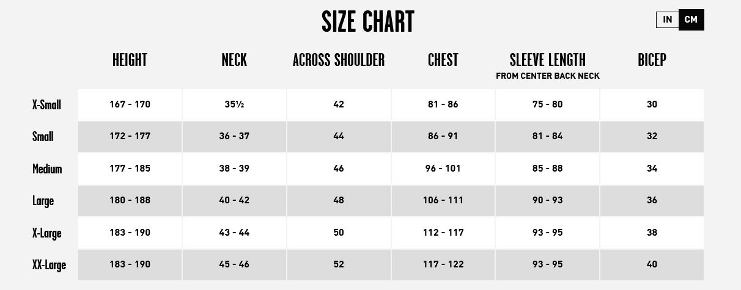
Task: Select the Across Shoulder column header
Action: tap(339, 60)
